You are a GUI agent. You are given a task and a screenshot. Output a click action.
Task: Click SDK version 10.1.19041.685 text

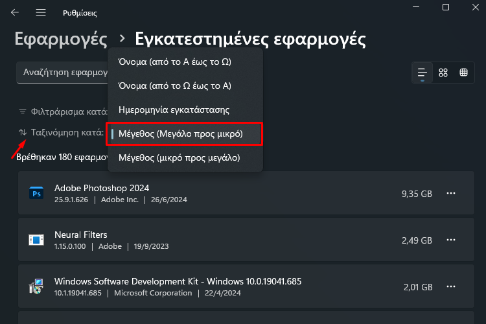(78, 293)
